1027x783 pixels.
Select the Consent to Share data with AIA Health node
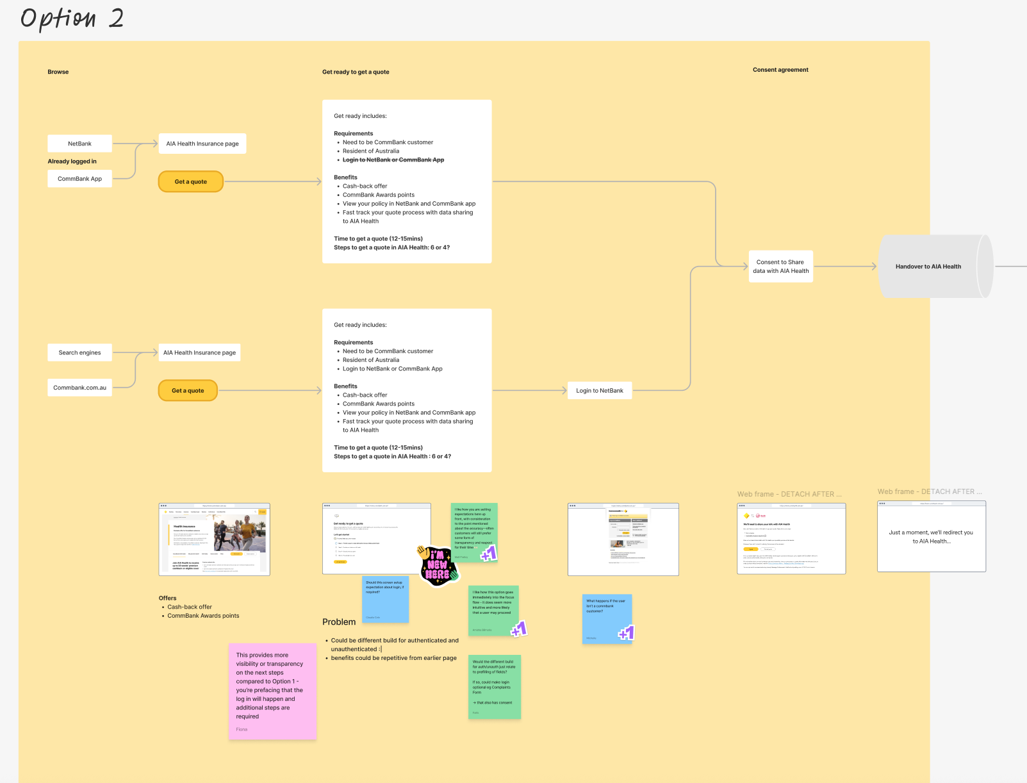pyautogui.click(x=781, y=267)
